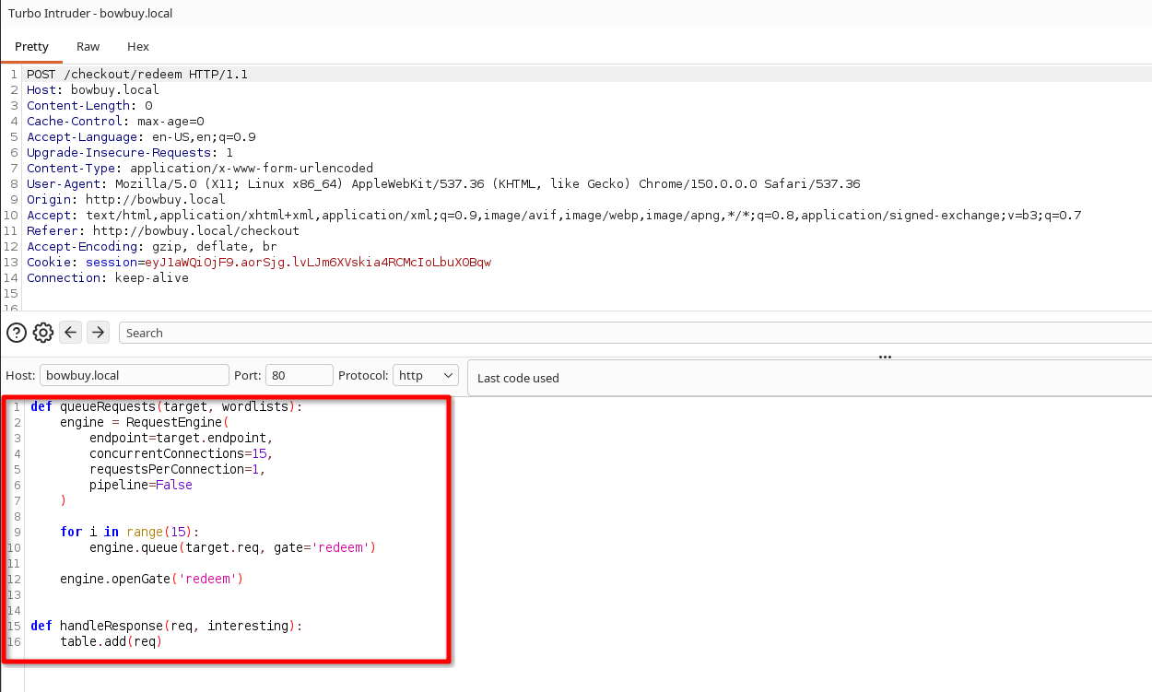Go to previous search match arrow

71,333
